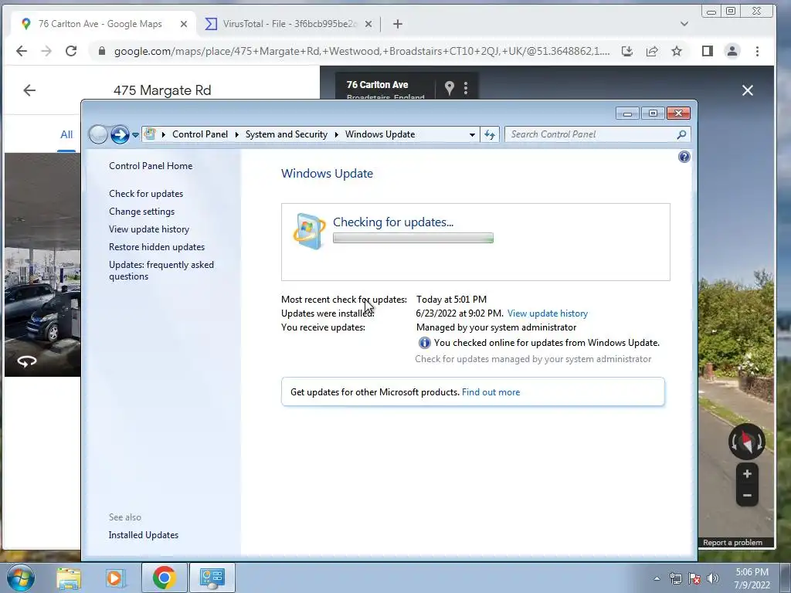This screenshot has width=791, height=593.
Task: Click share page icon in Chrome
Action: (652, 51)
